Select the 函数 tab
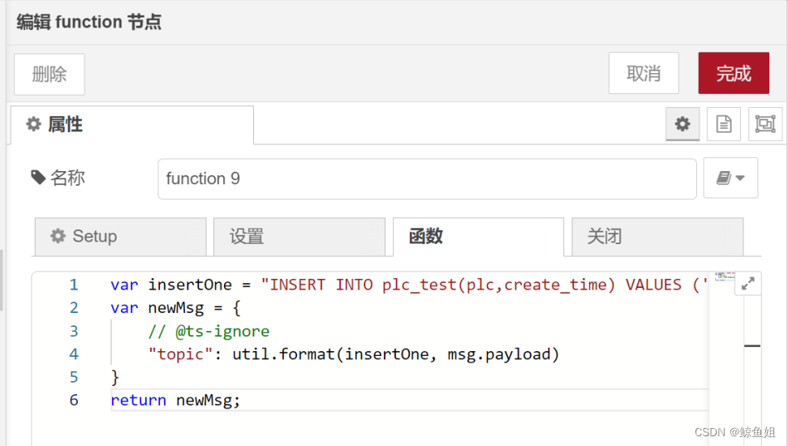The image size is (788, 446). [479, 237]
